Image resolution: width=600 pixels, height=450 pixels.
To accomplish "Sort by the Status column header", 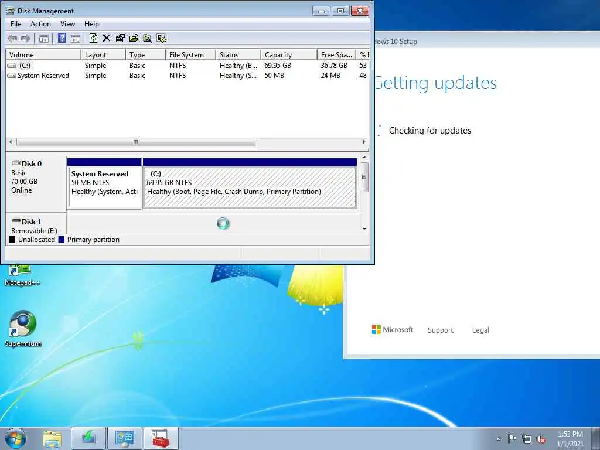I will 238,54.
